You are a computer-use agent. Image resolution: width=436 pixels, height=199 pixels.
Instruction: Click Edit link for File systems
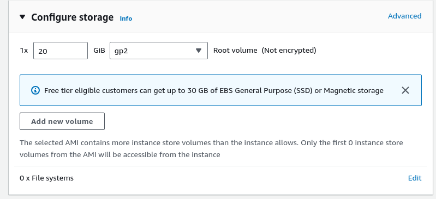pos(415,178)
